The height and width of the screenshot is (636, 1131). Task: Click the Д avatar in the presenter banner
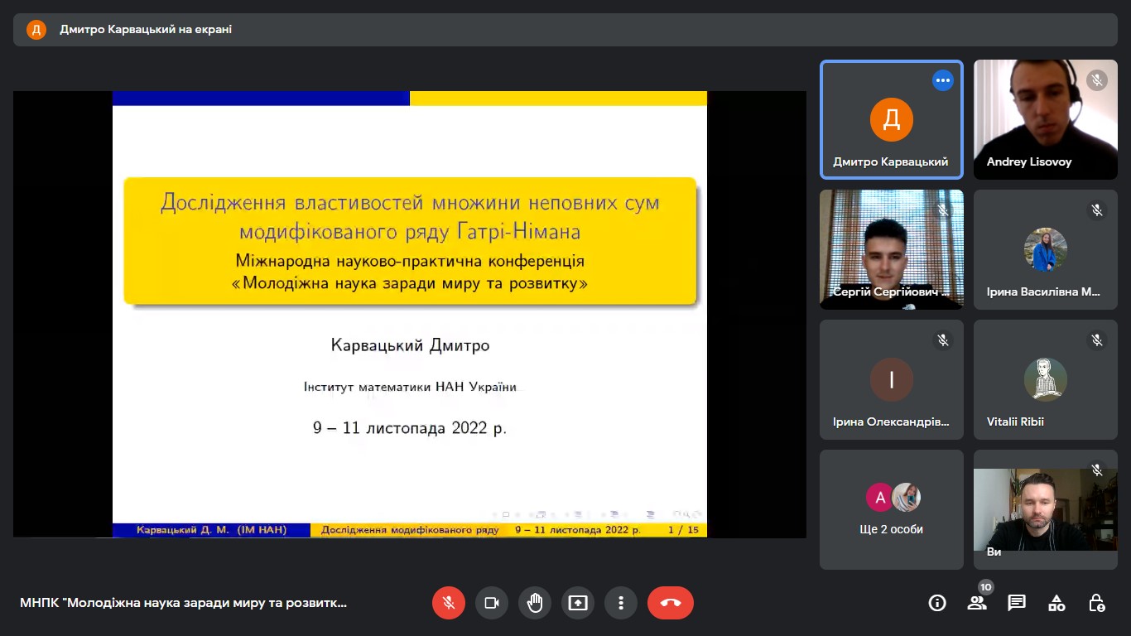(x=36, y=30)
